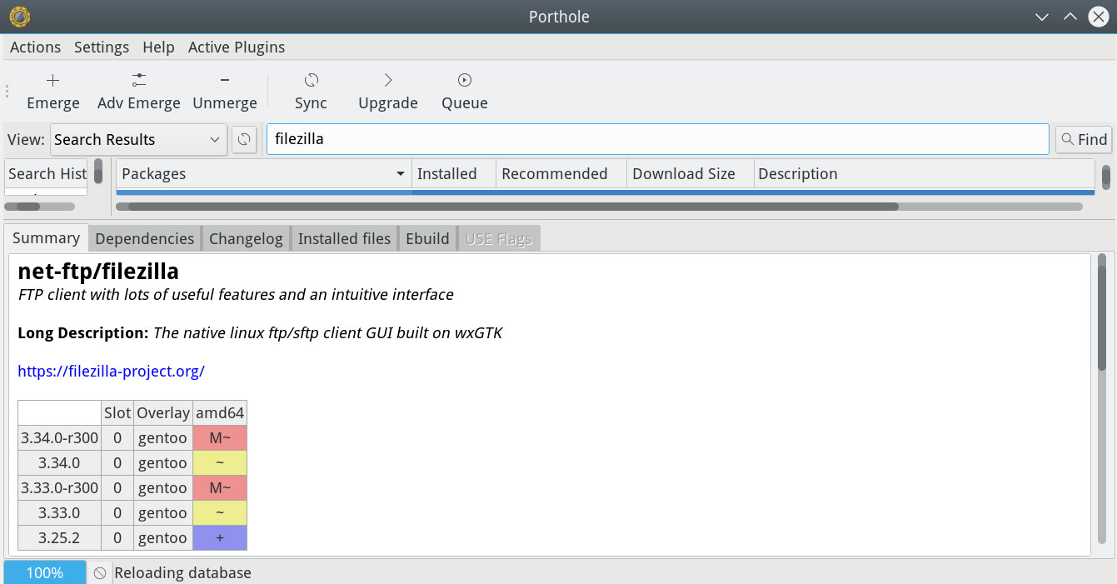This screenshot has width=1117, height=584.
Task: Click the gentoo overlay cell for 3.25.2
Action: [x=163, y=538]
